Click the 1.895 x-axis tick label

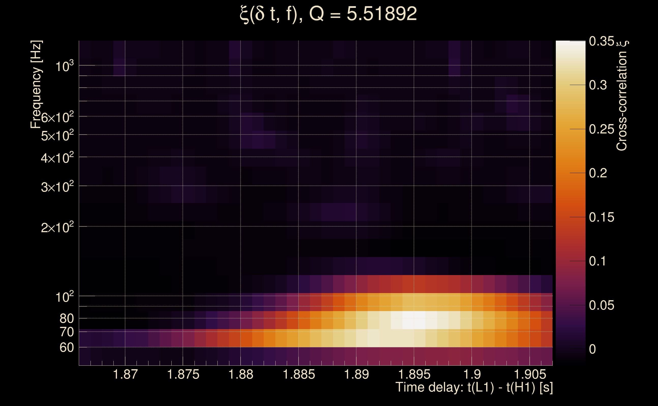[414, 374]
